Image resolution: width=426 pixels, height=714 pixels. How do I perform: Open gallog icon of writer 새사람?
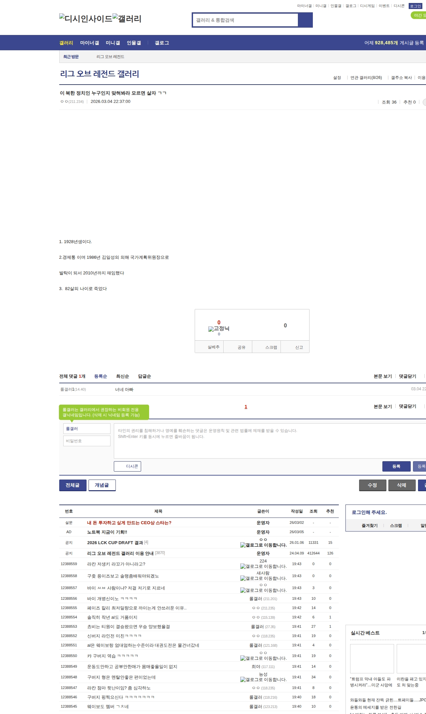pos(263,578)
